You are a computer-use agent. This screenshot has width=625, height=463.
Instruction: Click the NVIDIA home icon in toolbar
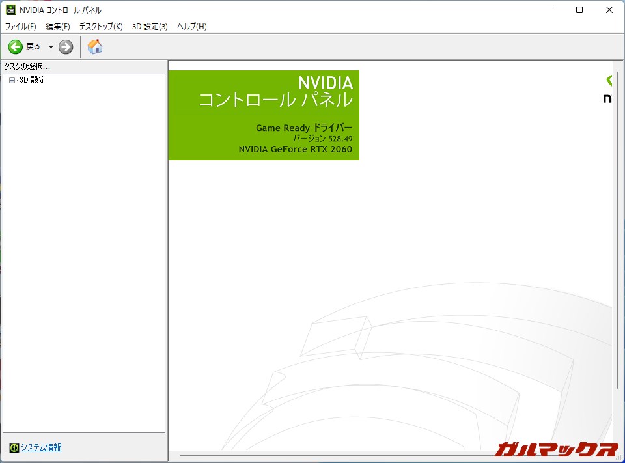94,46
